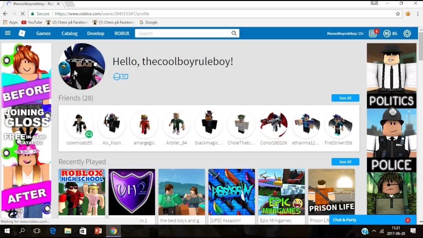Open File Explorer from the taskbar
Image resolution: width=423 pixels, height=238 pixels.
point(68,231)
